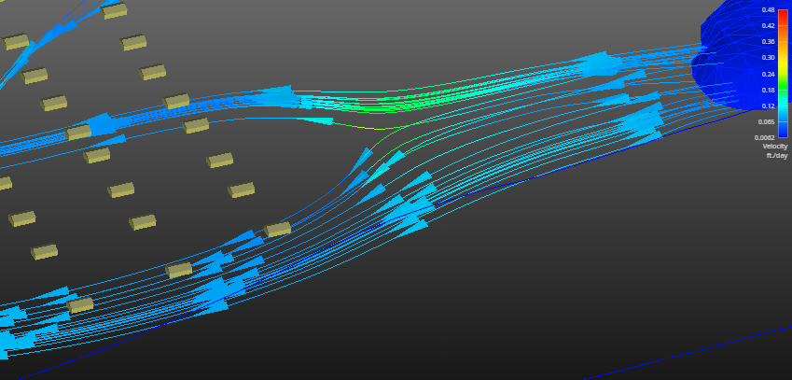The width and height of the screenshot is (792, 380).
Task: Pick the tan block cut off at top edge
Action: click(115, 10)
